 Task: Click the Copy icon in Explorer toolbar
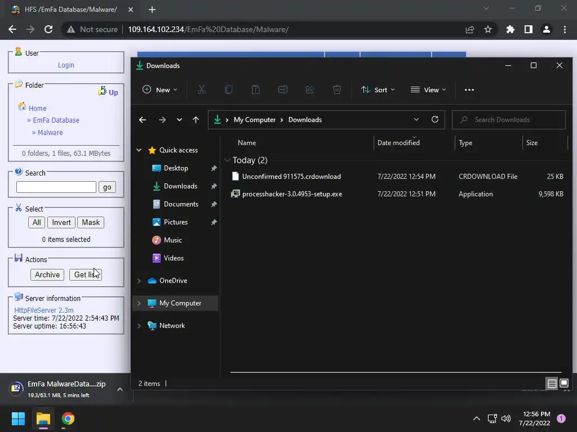[x=229, y=89]
